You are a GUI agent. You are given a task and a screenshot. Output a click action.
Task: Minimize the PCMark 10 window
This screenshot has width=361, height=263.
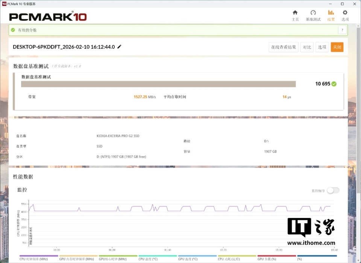coord(331,4)
